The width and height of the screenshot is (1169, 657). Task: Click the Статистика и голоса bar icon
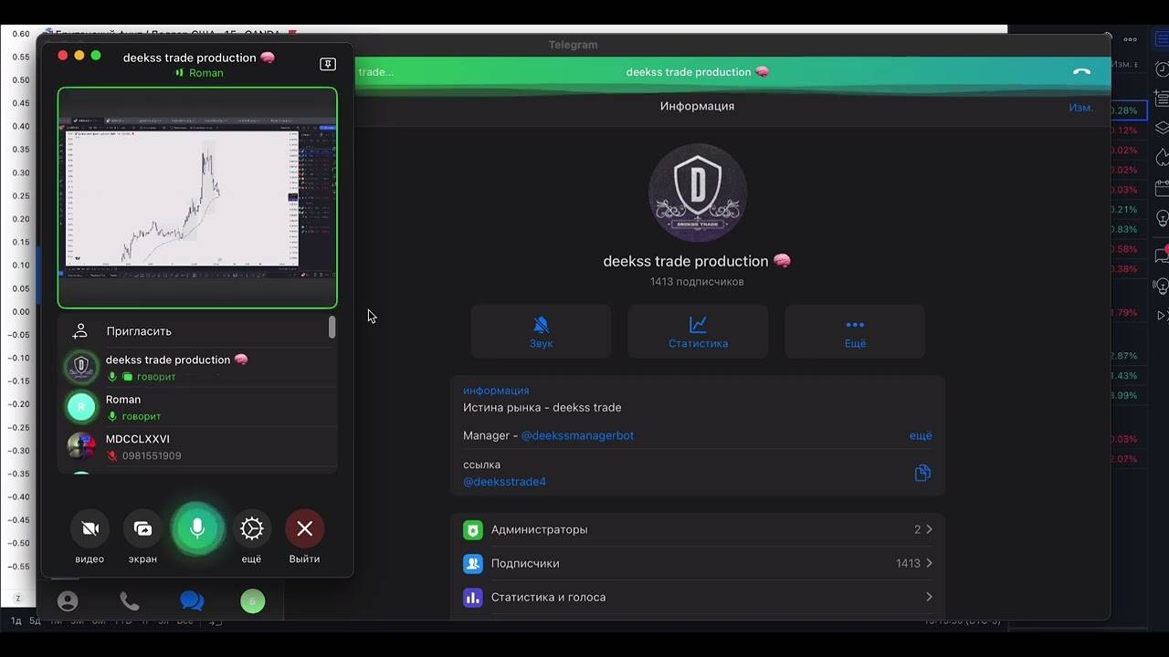tap(472, 598)
